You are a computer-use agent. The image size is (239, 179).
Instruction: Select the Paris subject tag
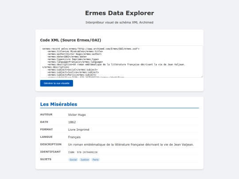click(x=96, y=160)
